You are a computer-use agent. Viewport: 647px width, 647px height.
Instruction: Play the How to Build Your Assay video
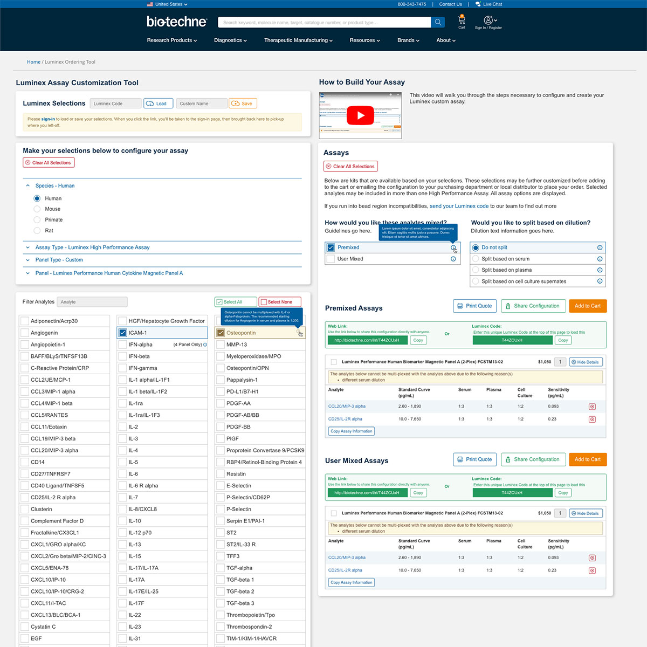point(360,115)
